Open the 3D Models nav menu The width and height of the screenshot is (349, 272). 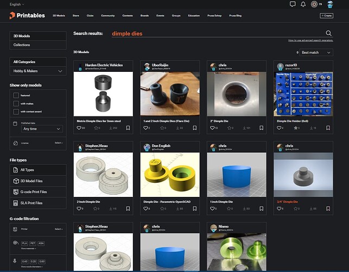click(59, 16)
